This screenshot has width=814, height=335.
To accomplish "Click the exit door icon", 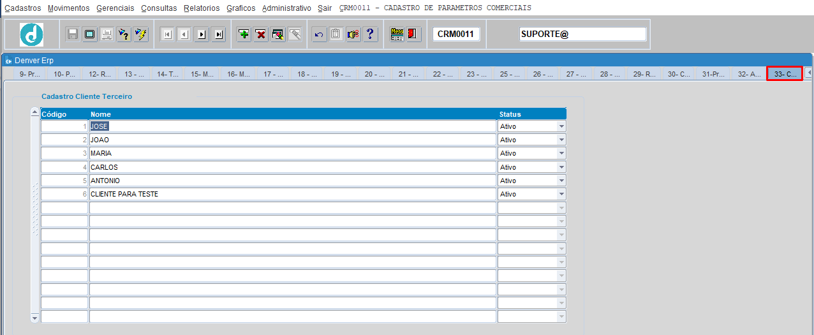I will coord(413,34).
